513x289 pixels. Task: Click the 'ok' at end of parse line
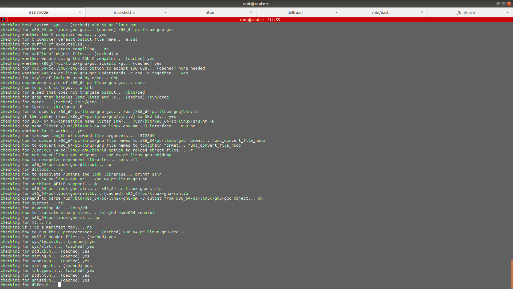pos(260,198)
